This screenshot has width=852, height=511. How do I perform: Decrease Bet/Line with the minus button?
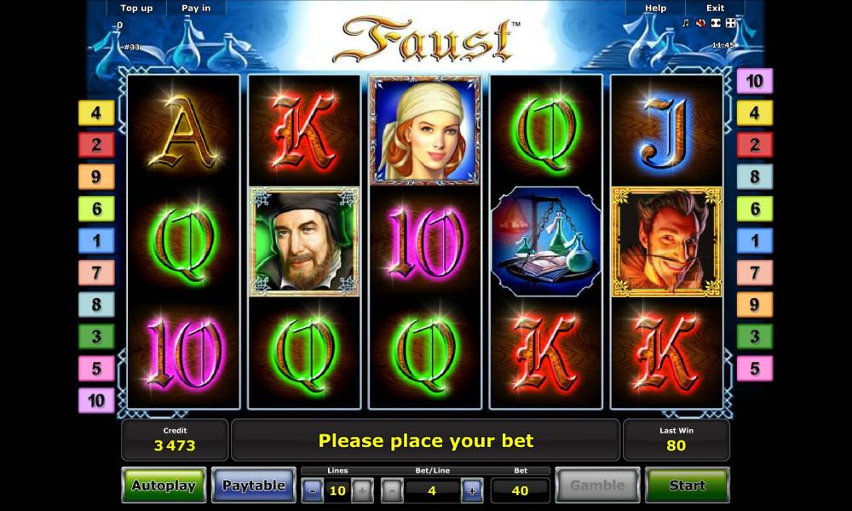[x=392, y=491]
